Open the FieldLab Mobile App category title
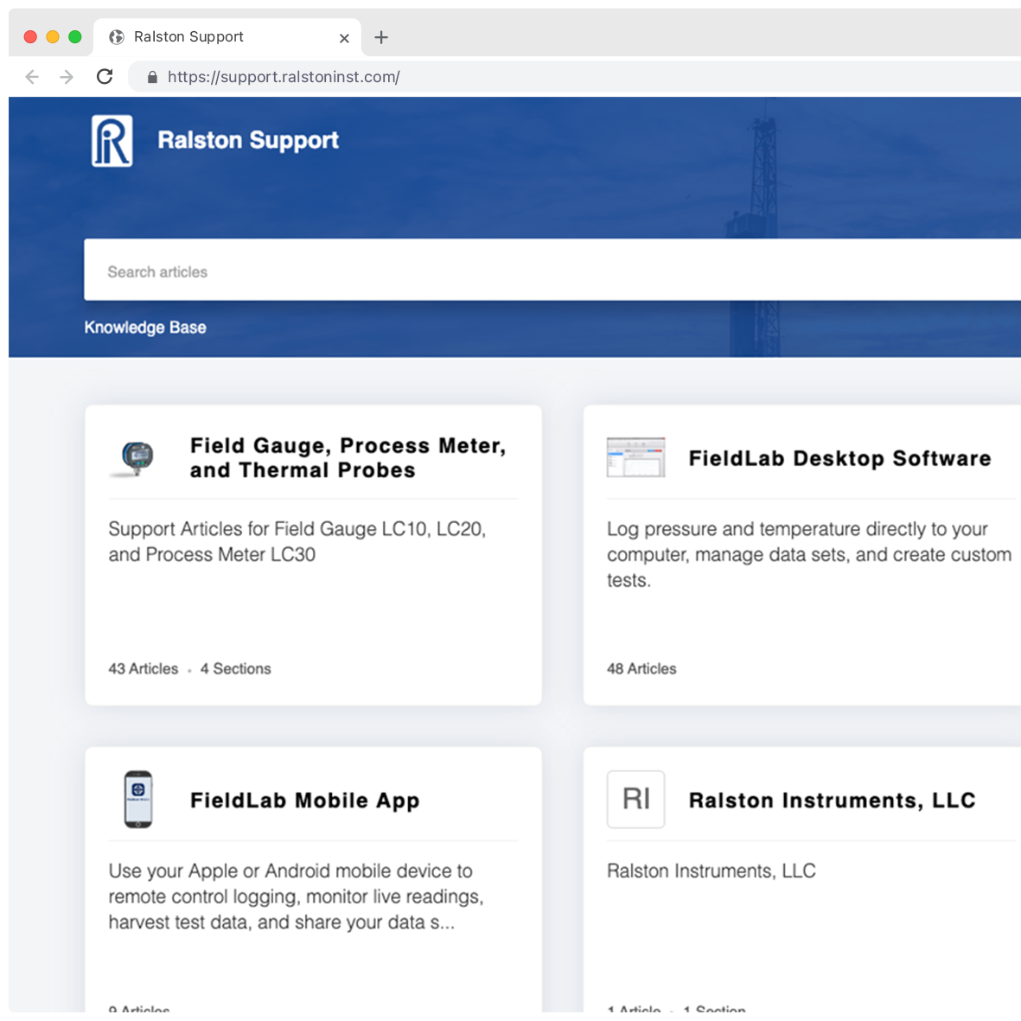This screenshot has height=1021, width=1021. click(x=304, y=801)
